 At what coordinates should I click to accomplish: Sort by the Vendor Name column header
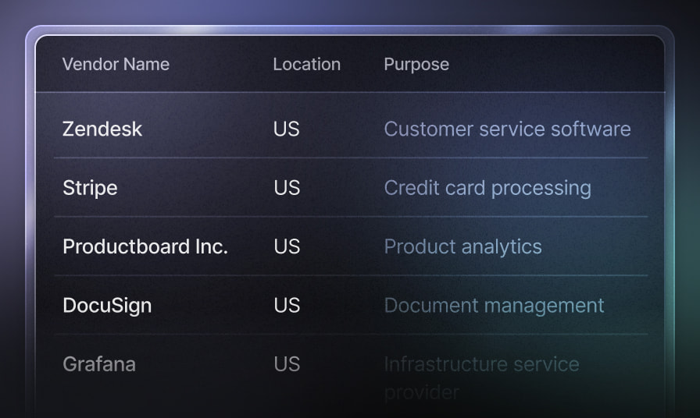coord(116,64)
